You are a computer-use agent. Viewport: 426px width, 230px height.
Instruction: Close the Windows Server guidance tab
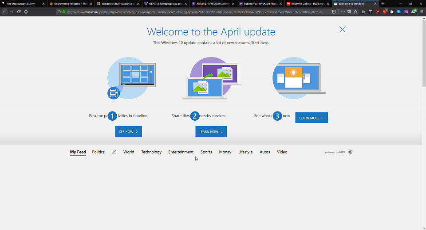coord(138,4)
